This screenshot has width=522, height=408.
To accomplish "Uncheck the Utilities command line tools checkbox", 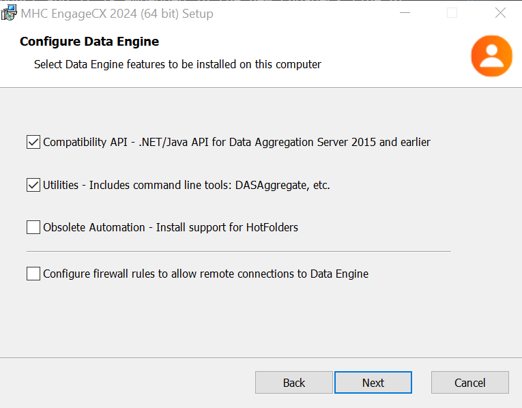I will pos(33,185).
